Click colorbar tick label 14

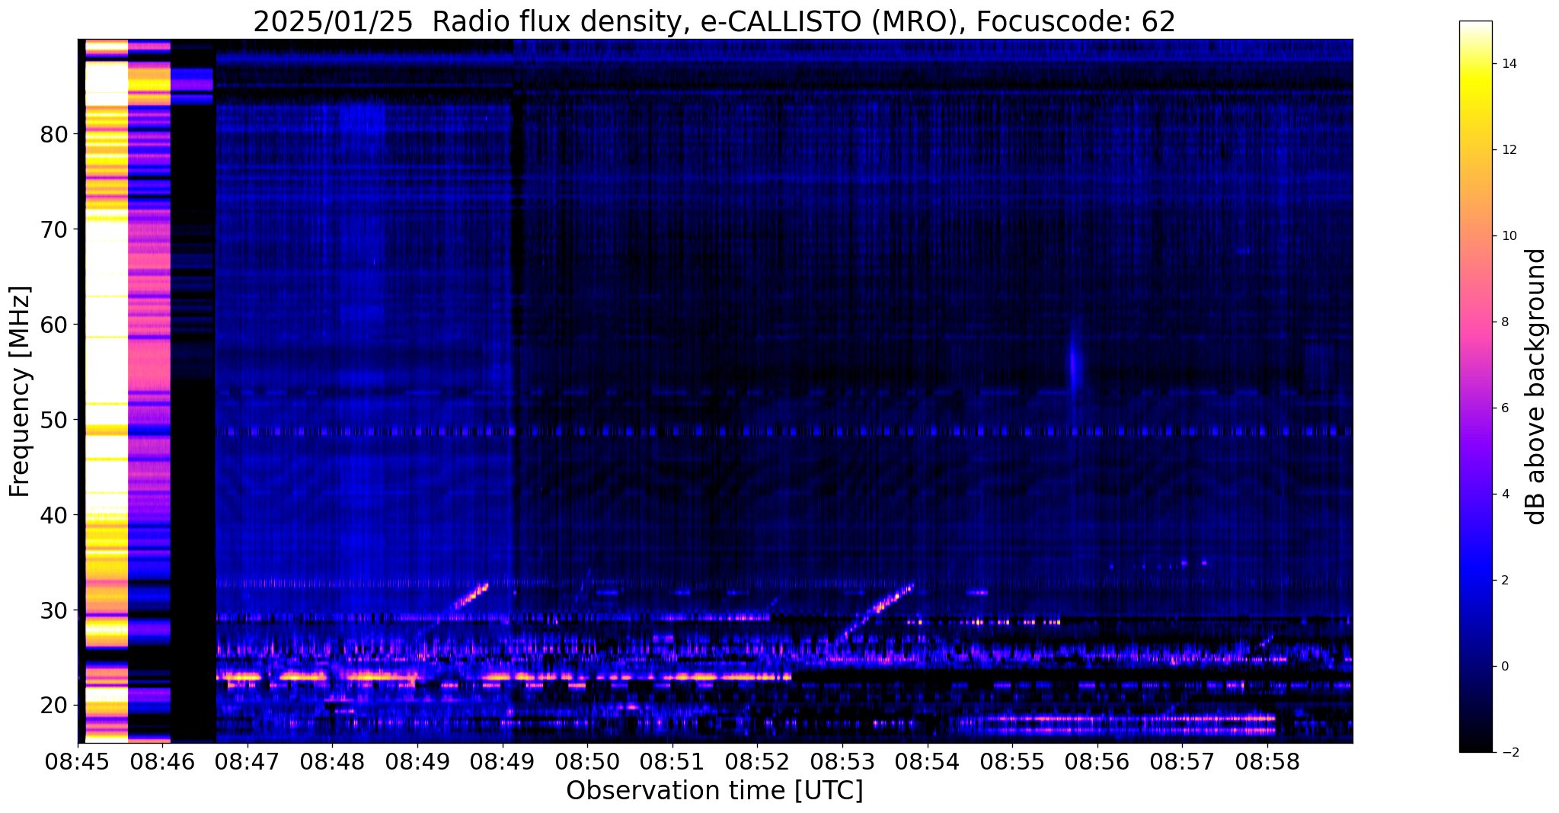[1508, 64]
